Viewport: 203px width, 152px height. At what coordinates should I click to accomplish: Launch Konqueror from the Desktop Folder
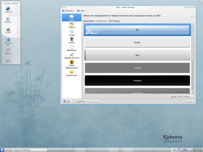(x=8, y=42)
